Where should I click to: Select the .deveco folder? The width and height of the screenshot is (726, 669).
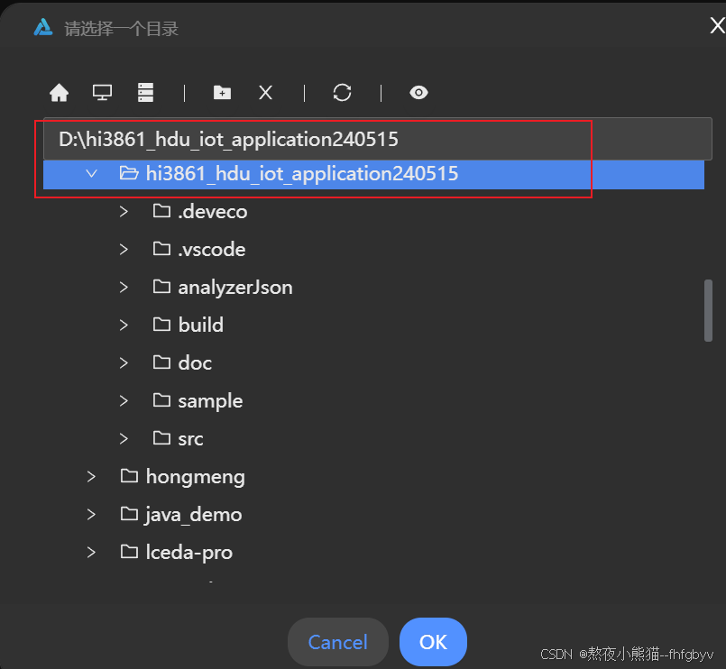(x=200, y=212)
